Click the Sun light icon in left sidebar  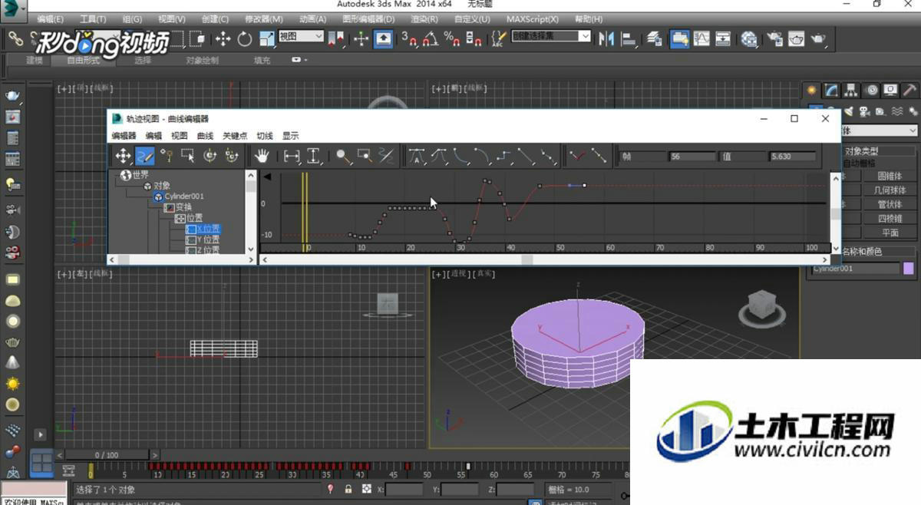[x=12, y=383]
